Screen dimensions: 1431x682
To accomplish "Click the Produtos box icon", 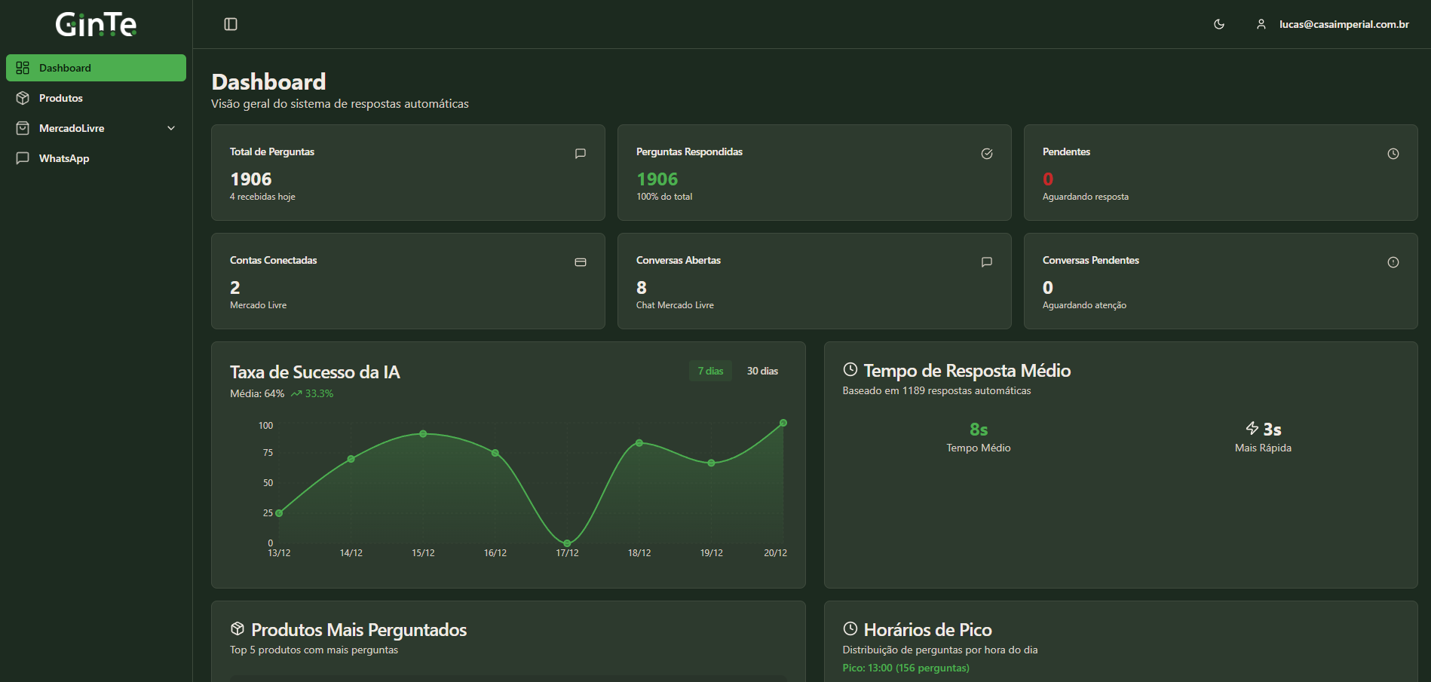I will click(23, 98).
